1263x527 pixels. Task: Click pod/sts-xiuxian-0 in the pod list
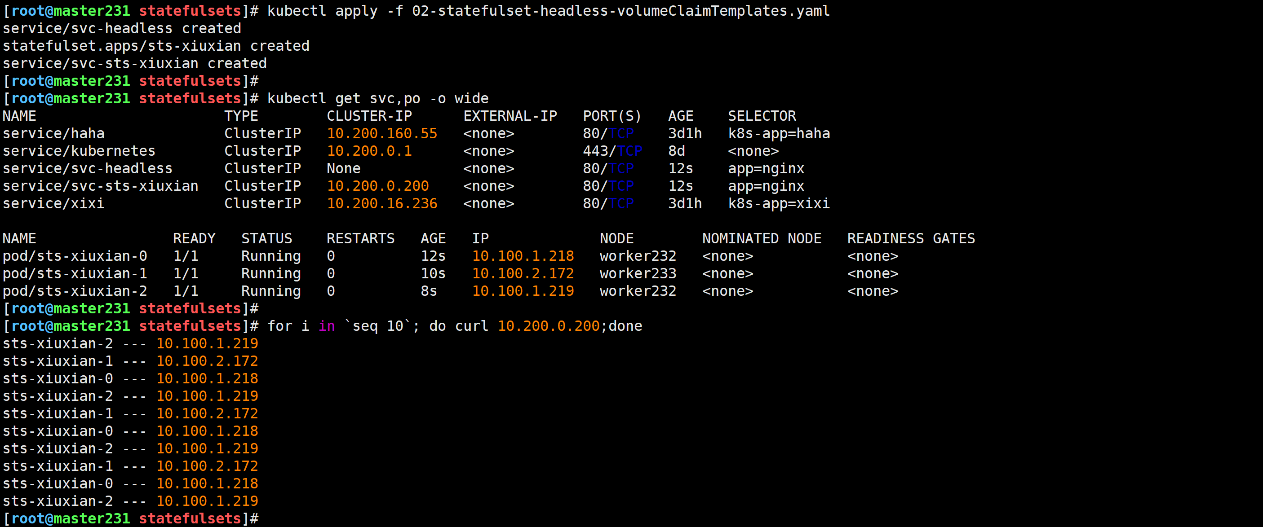75,256
